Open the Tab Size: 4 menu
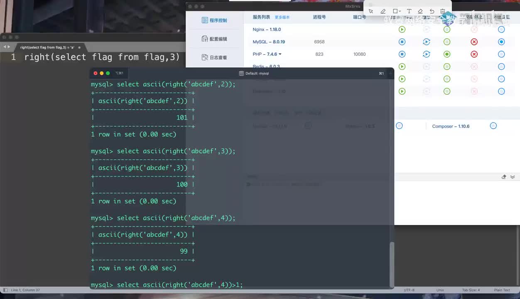This screenshot has height=299, width=520. pos(471,290)
